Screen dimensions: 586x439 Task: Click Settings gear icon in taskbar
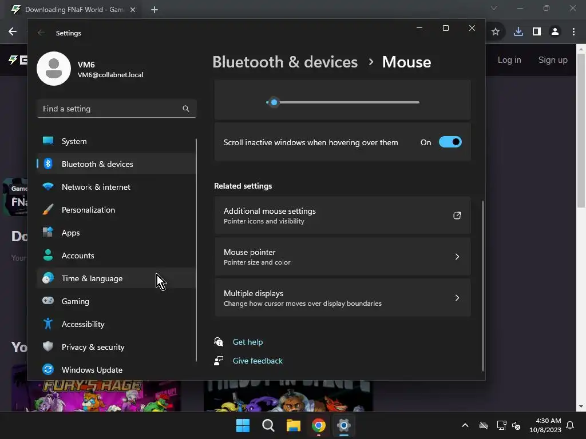pos(343,425)
